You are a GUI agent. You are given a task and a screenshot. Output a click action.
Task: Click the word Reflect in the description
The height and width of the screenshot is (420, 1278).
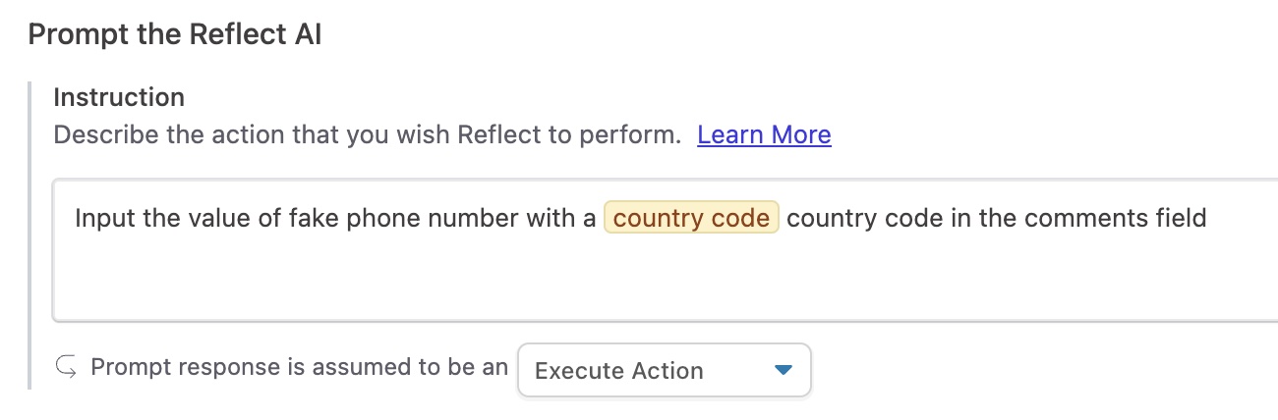[497, 135]
